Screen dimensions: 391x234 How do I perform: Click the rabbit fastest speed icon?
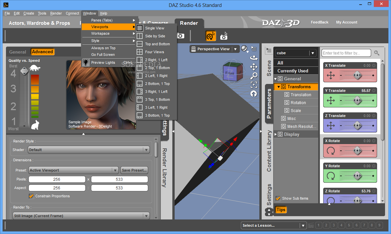tap(35, 125)
